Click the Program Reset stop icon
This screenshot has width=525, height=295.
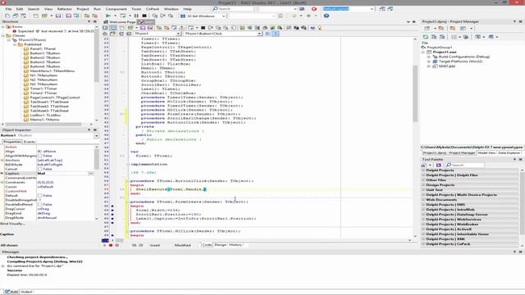144,16
